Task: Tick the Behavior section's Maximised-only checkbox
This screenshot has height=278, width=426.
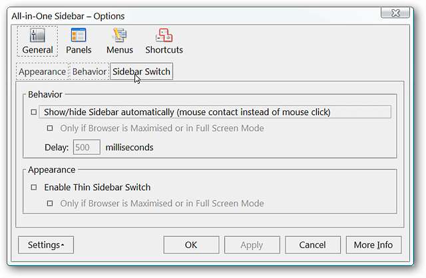Action: (x=50, y=128)
